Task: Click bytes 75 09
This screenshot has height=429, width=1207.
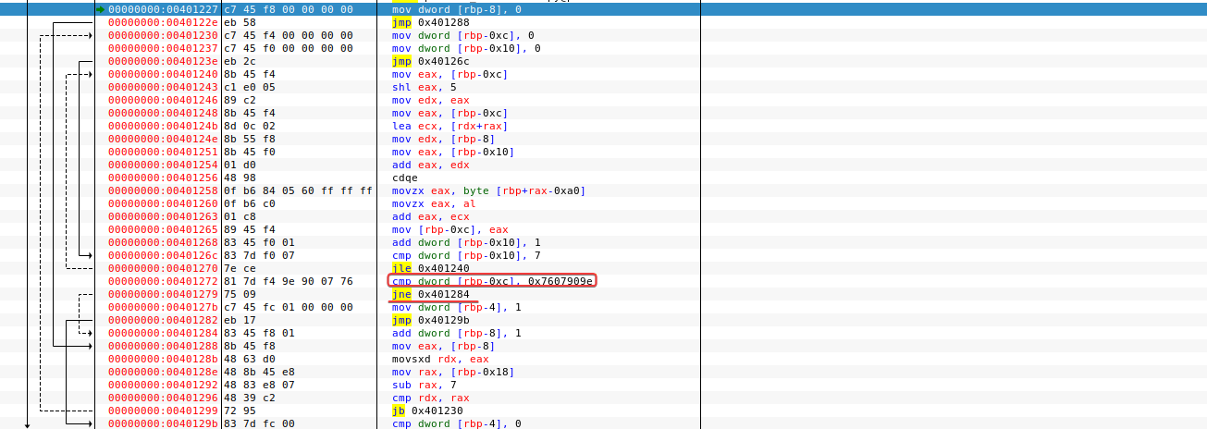Action: 240,294
